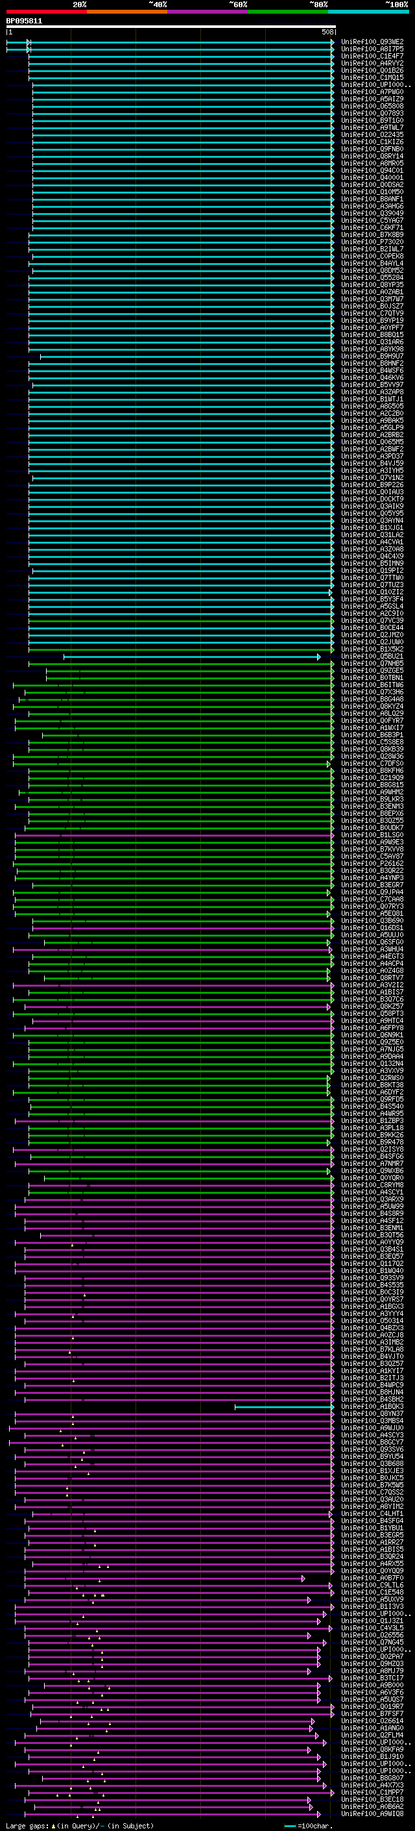This screenshot has height=1831, width=415.
Task: Click hit label UniRef100_A0ZAB1
Action: (x=372, y=292)
